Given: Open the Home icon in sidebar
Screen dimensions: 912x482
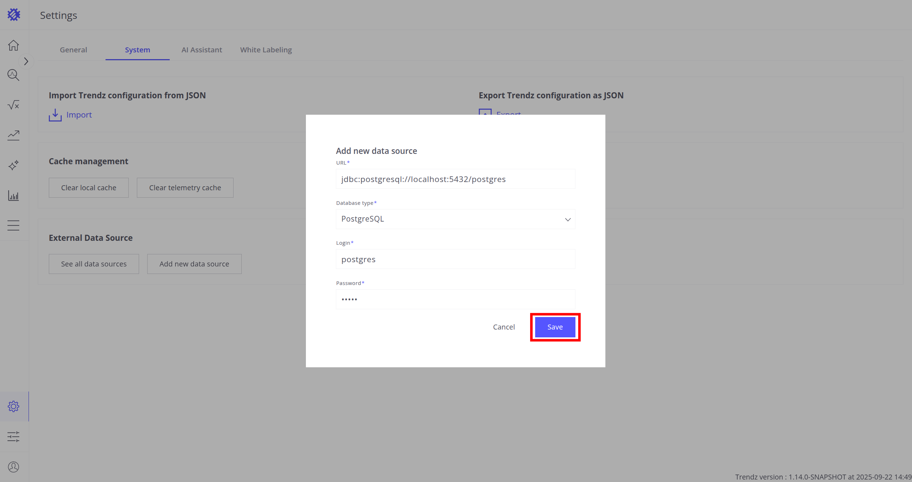Looking at the screenshot, I should click(14, 45).
